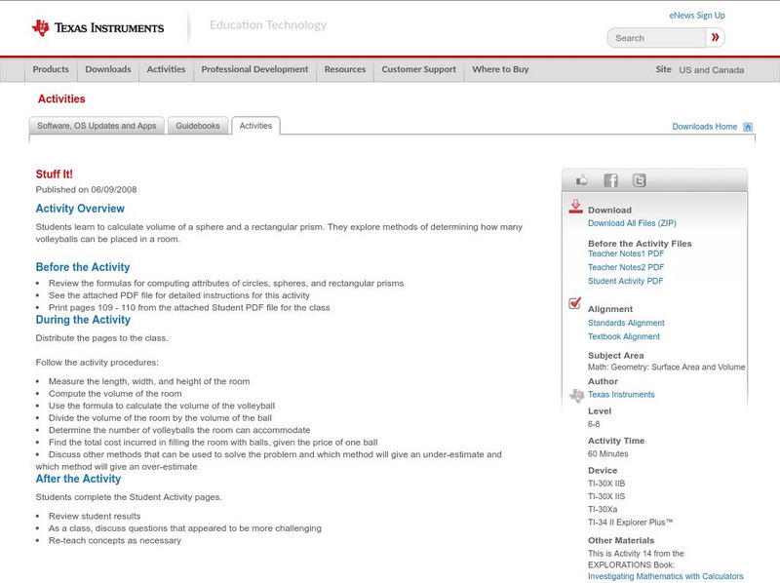780x583 pixels.
Task: Click the TI-30Xa device entry
Action: (x=603, y=509)
